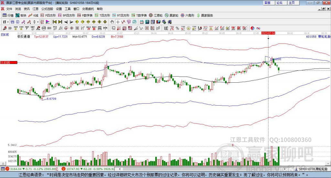Click the yin-yang taiji icon

click(x=252, y=28)
